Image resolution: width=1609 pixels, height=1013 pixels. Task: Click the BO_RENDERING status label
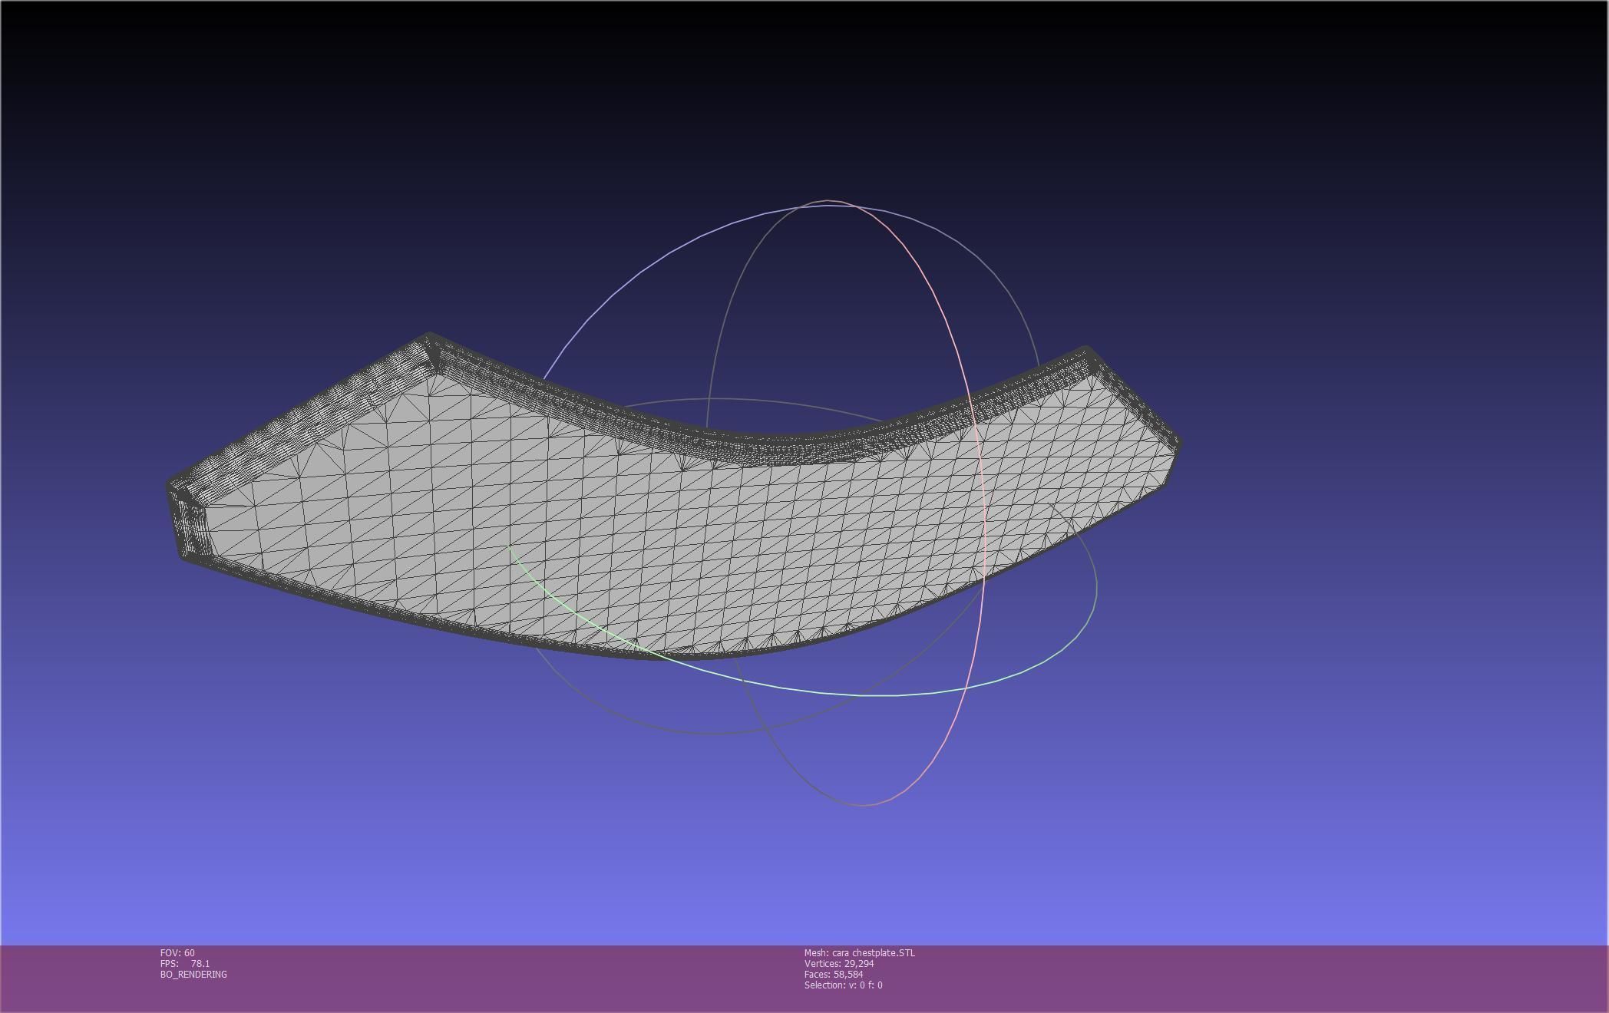193,974
